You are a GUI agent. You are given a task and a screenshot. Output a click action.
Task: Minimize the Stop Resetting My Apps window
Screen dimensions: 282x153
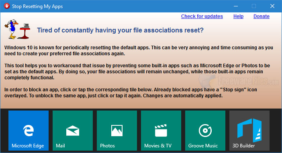point(236,6)
